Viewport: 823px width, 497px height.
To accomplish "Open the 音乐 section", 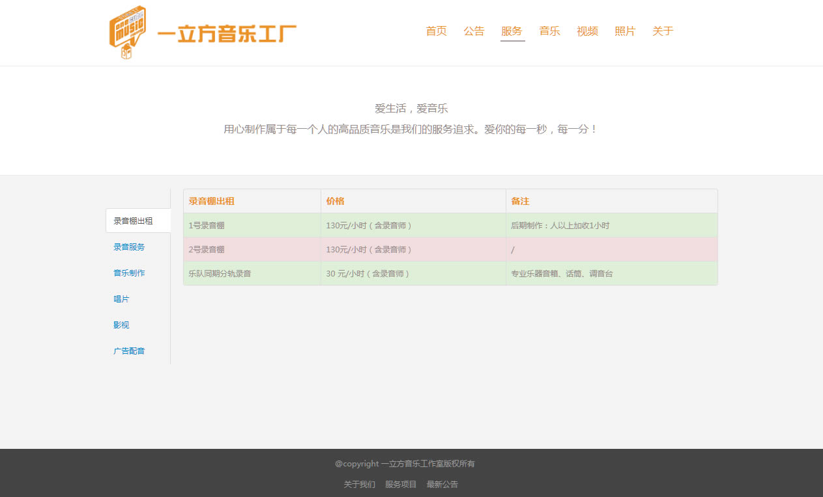I will click(x=549, y=31).
